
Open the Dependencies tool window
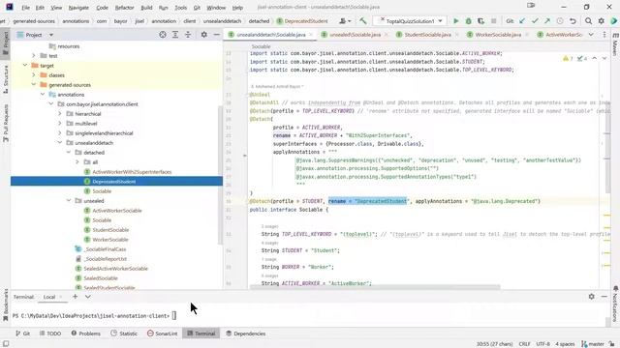tap(245, 333)
